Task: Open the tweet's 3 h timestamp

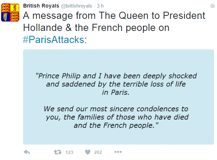Action: click(100, 6)
